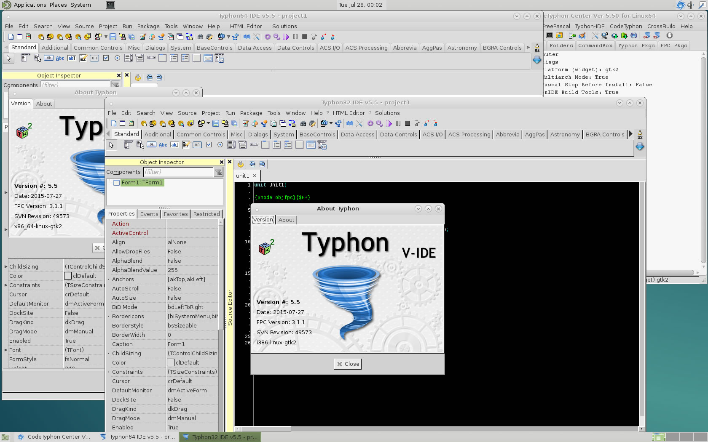Click the Stop square icon in Typhon32 toolbar

408,123
